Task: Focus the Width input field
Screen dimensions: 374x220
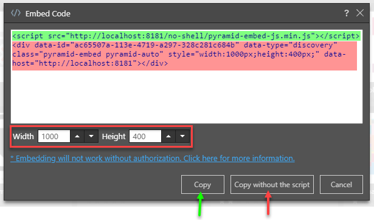Action: [x=54, y=136]
